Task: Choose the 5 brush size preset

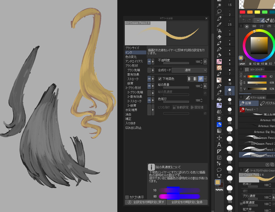Action: pos(230,52)
